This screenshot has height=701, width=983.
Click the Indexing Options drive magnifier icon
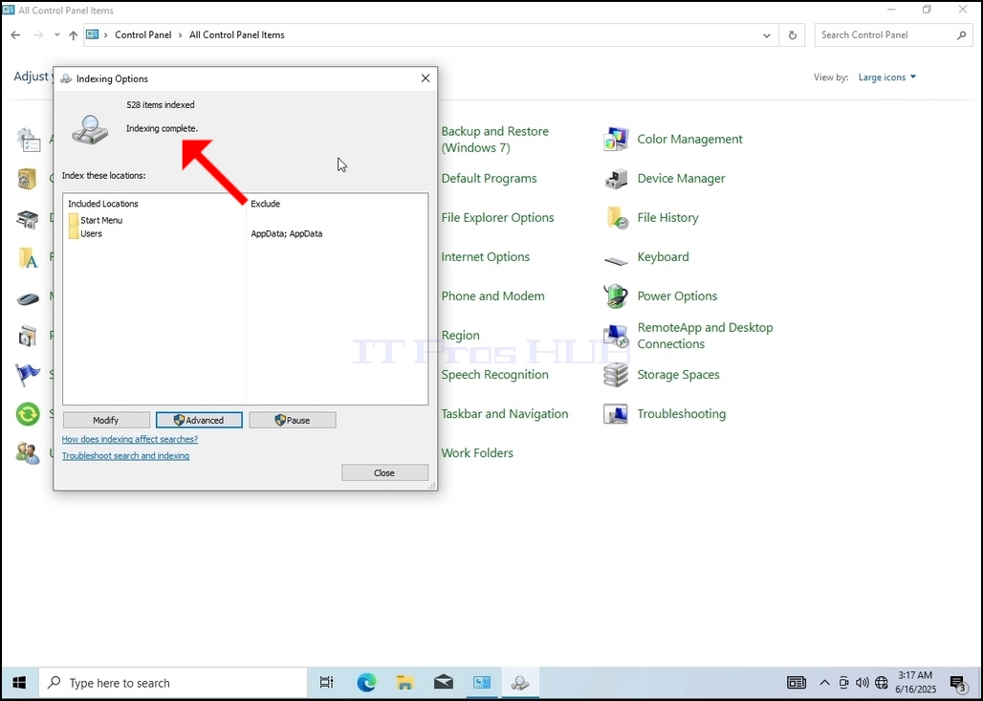[x=90, y=129]
